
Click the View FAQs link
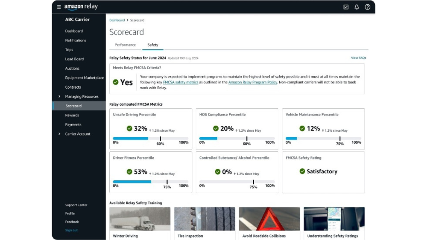pyautogui.click(x=358, y=58)
